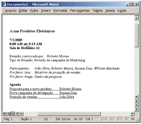Click the 1/1 page count in status bar
The height and width of the screenshot is (124, 141).
click(x=46, y=119)
